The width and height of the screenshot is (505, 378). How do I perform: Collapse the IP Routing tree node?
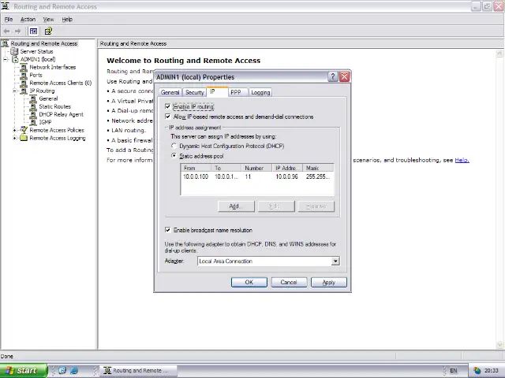14,91
